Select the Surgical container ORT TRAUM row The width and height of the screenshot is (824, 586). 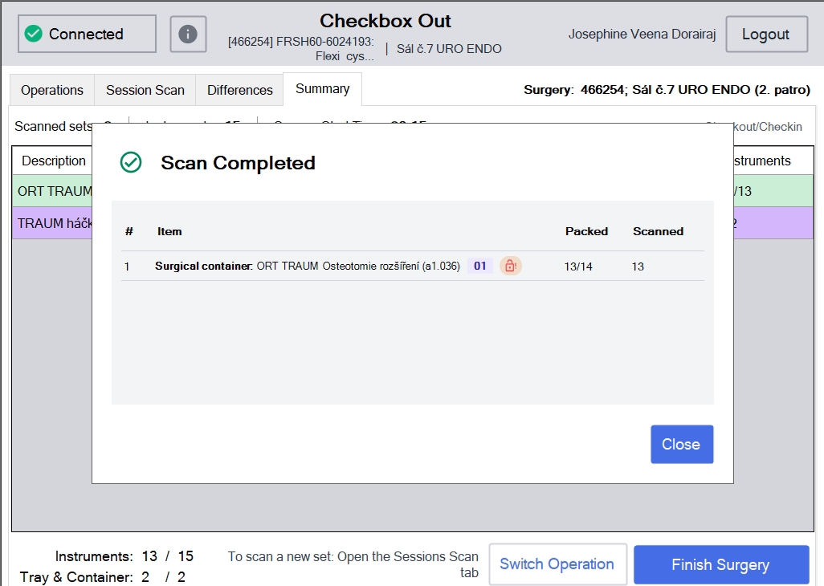click(413, 266)
